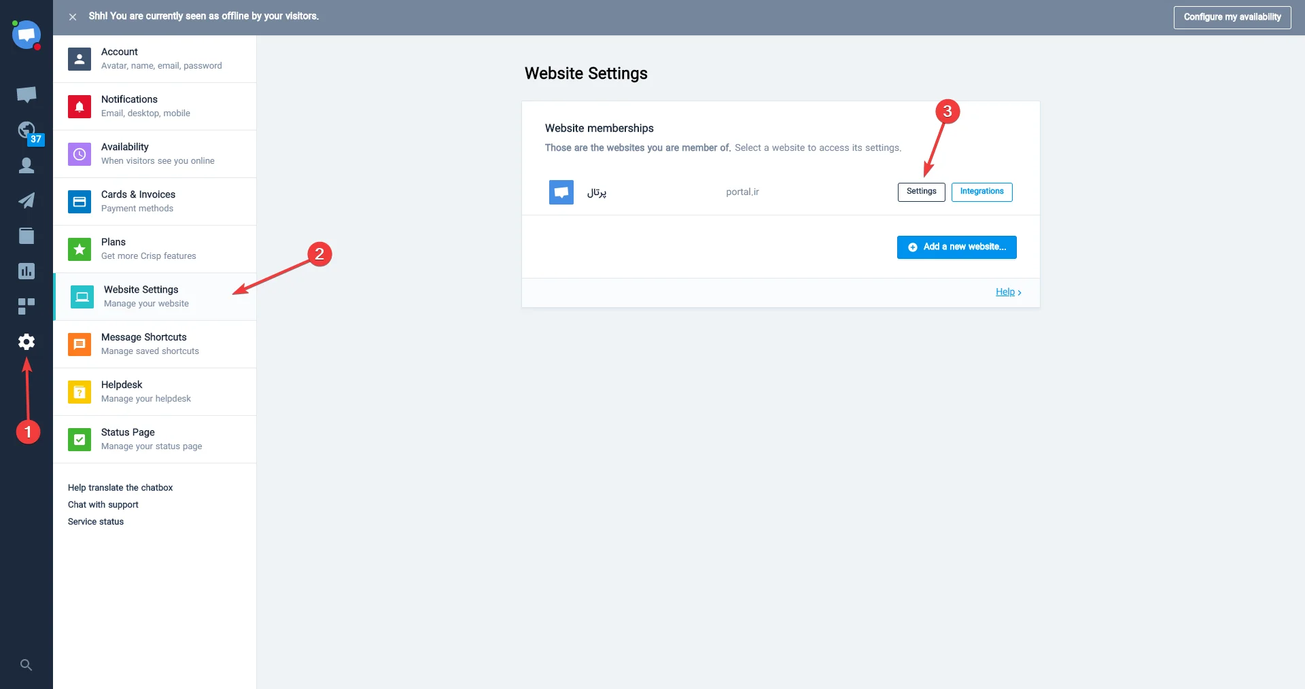Click Chat with support link

click(x=103, y=505)
